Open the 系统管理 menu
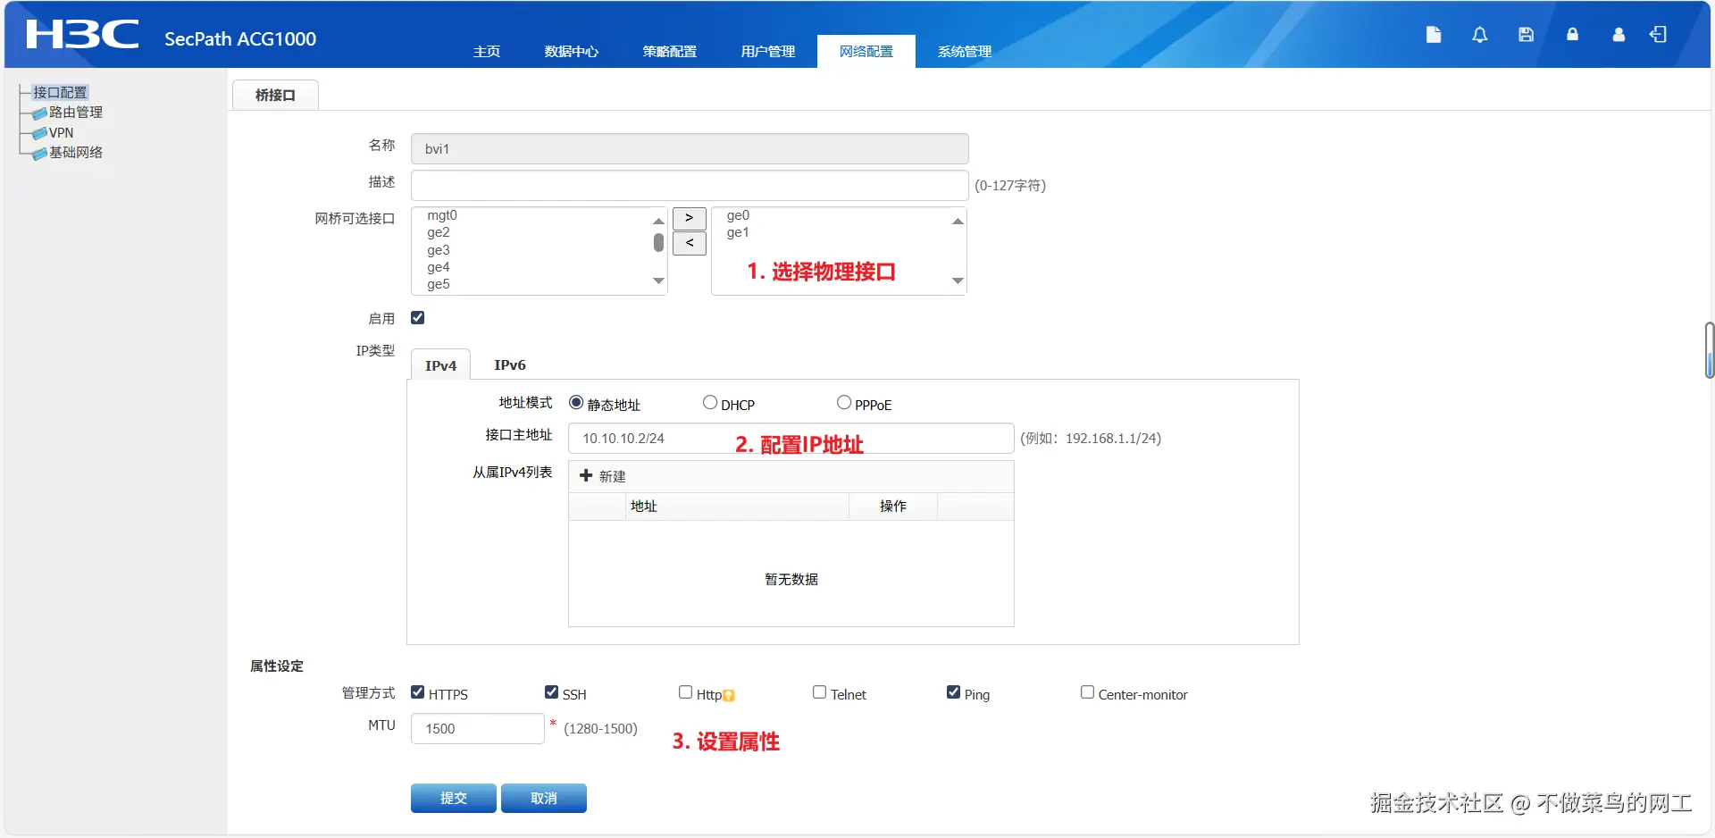Viewport: 1715px width, 838px height. coord(965,51)
